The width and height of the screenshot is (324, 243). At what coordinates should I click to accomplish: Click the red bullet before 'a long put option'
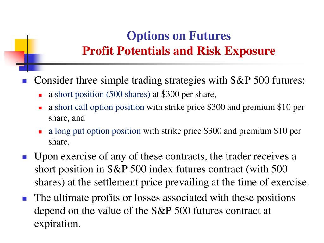point(40,132)
